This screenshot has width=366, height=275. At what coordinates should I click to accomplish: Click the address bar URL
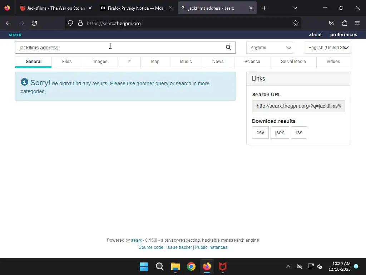(x=114, y=23)
